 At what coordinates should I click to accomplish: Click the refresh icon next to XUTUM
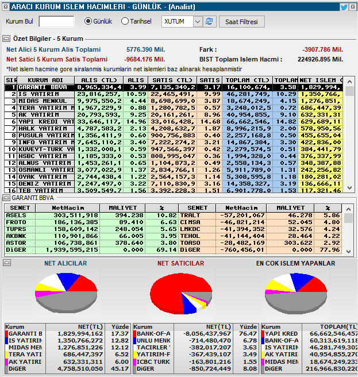pos(209,22)
